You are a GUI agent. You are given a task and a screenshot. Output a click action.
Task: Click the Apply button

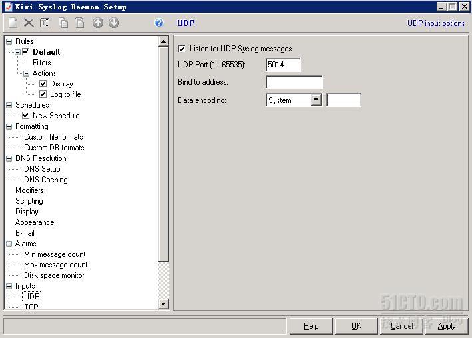[447, 326]
